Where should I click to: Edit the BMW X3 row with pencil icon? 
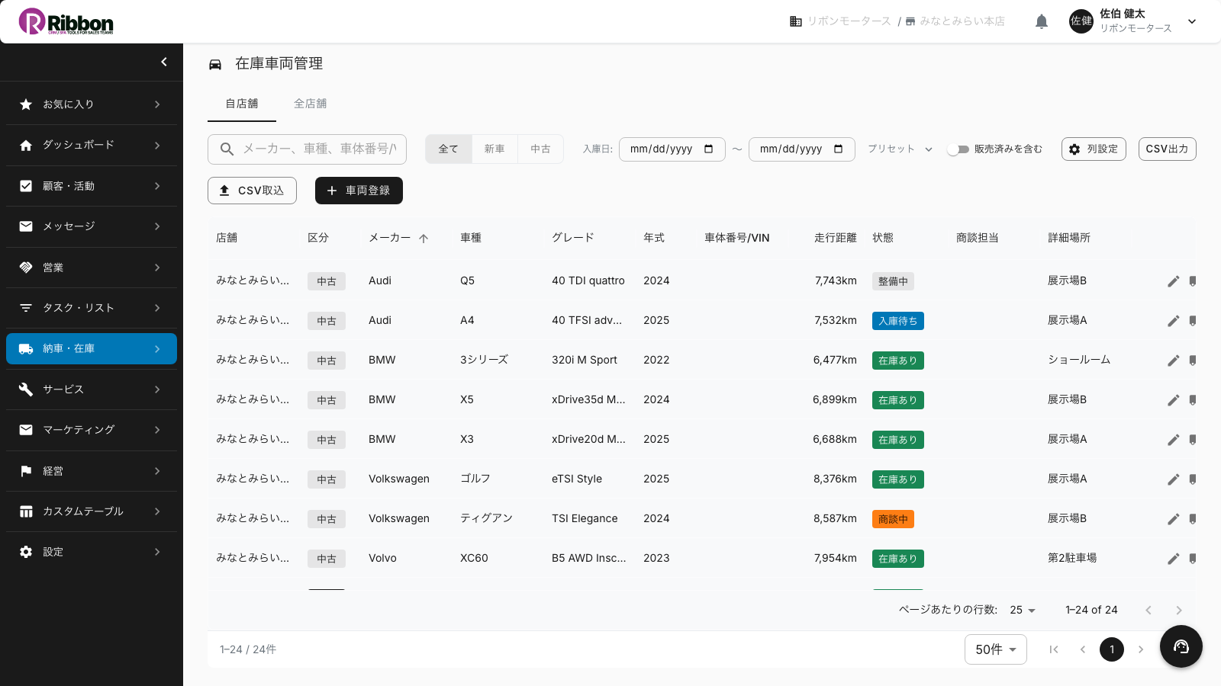[x=1174, y=440]
